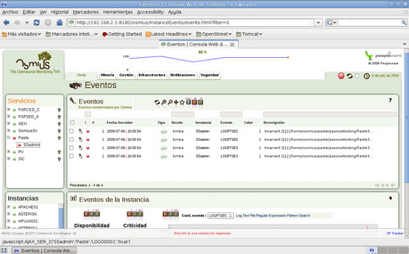This screenshot has height=254, width=409.
Task: Click the red power logout icon
Action: 342,76
